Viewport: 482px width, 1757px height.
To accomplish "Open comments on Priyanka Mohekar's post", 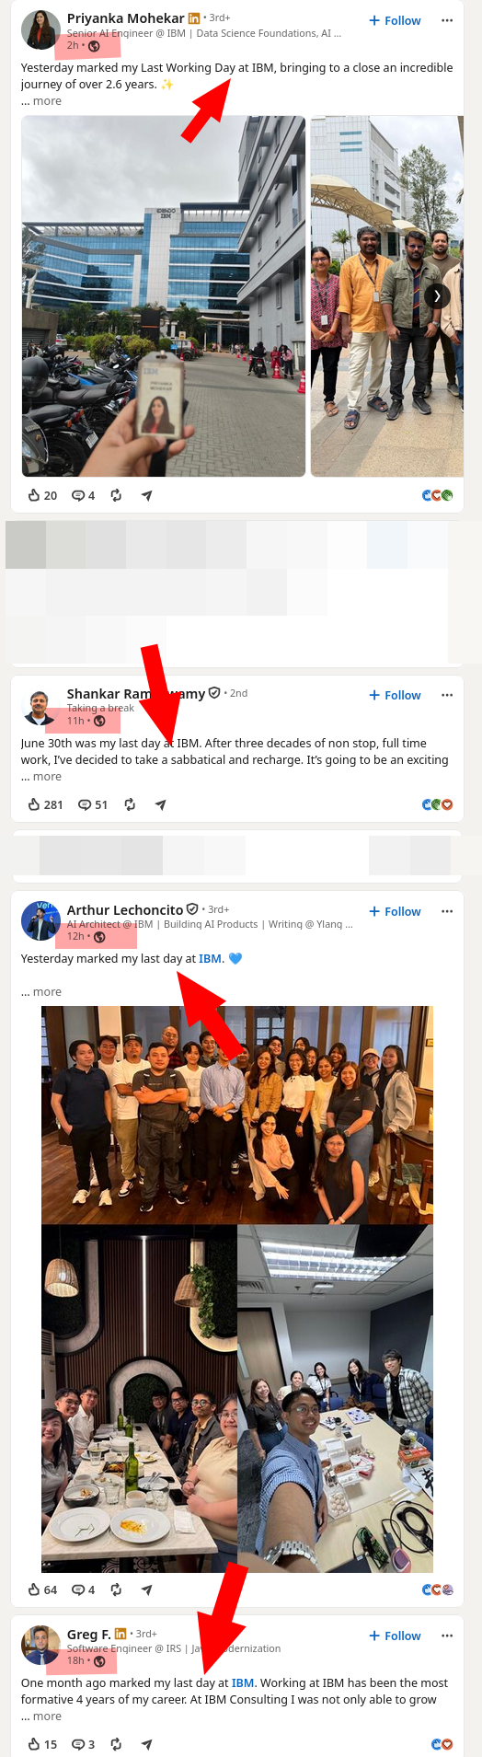I will point(83,495).
